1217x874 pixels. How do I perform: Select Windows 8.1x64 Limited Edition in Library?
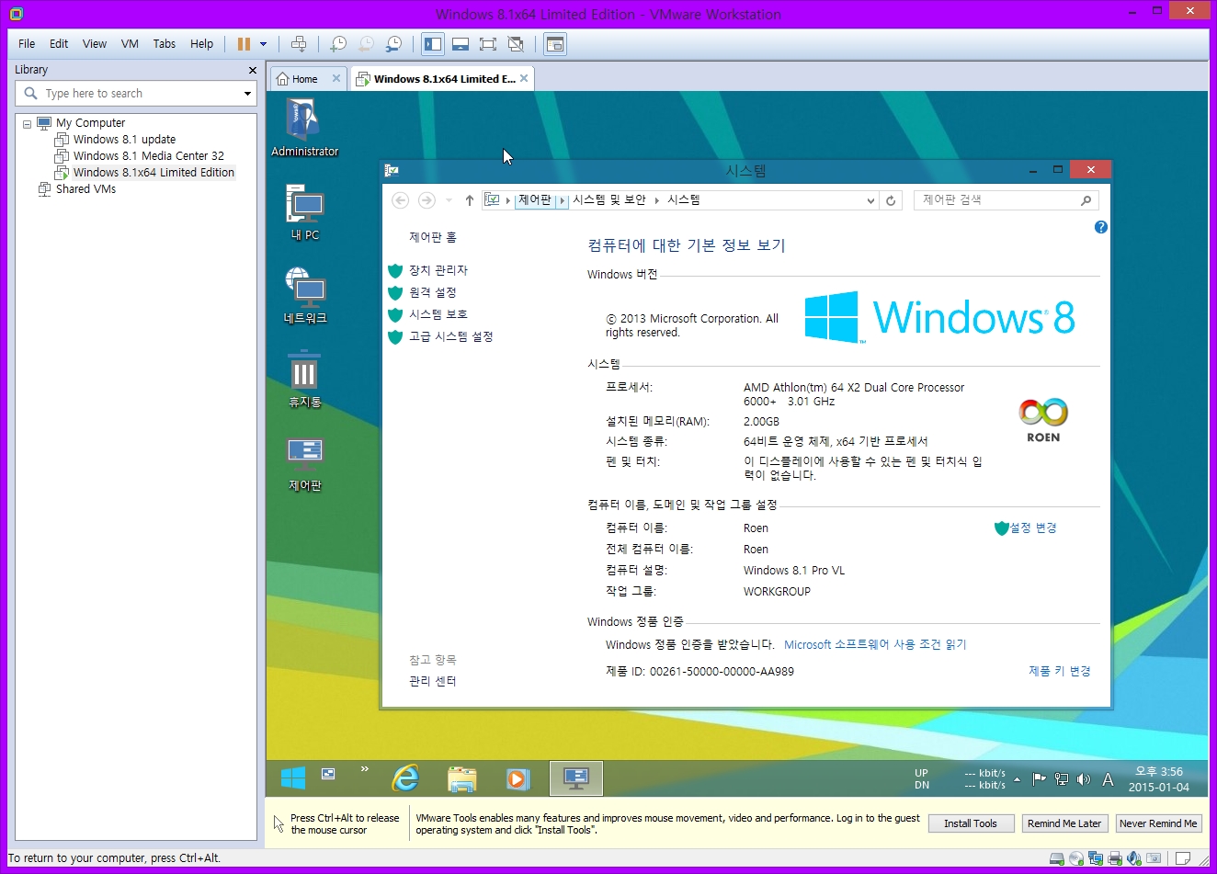tap(154, 173)
